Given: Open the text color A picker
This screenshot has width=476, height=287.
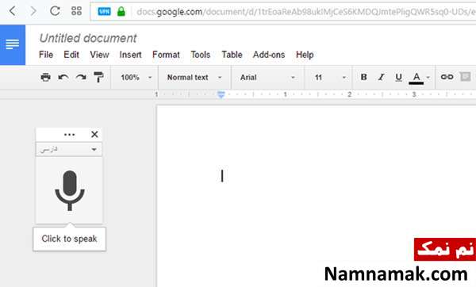Looking at the screenshot, I should [x=416, y=78].
